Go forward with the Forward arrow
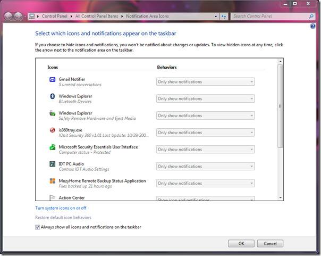321x256 pixels. [18, 16]
